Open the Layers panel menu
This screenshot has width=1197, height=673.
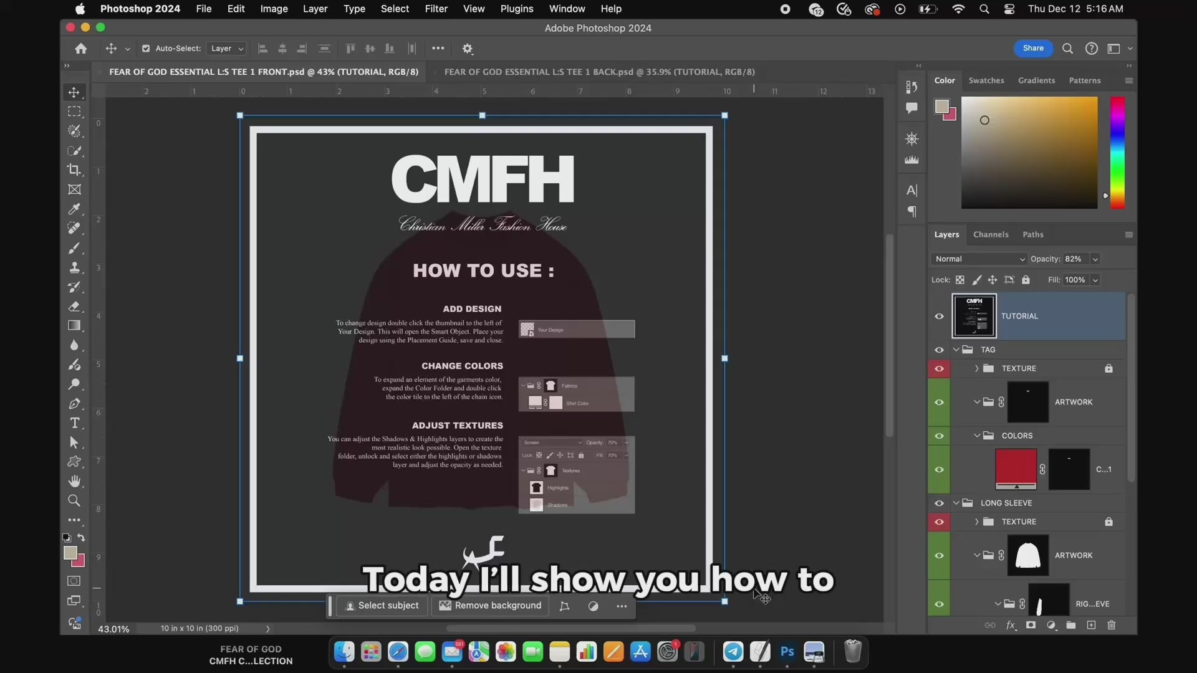(1128, 235)
